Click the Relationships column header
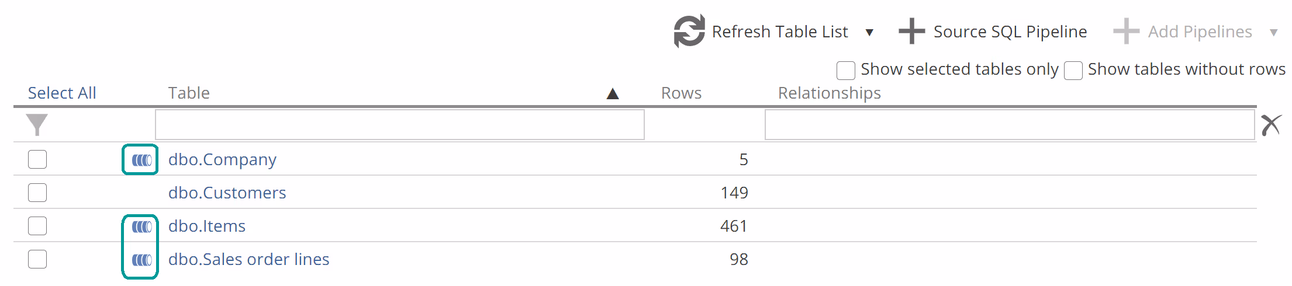This screenshot has height=286, width=1292. coord(829,93)
